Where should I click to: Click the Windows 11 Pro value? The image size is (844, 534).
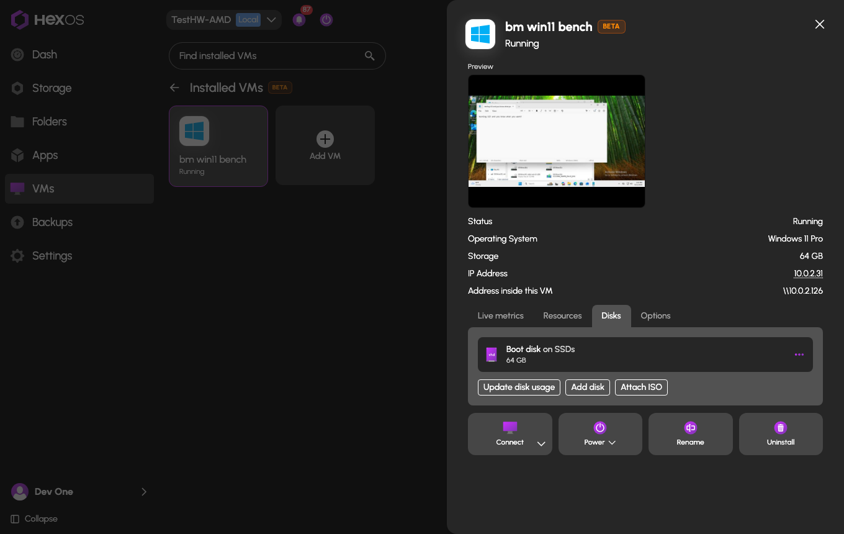click(795, 239)
